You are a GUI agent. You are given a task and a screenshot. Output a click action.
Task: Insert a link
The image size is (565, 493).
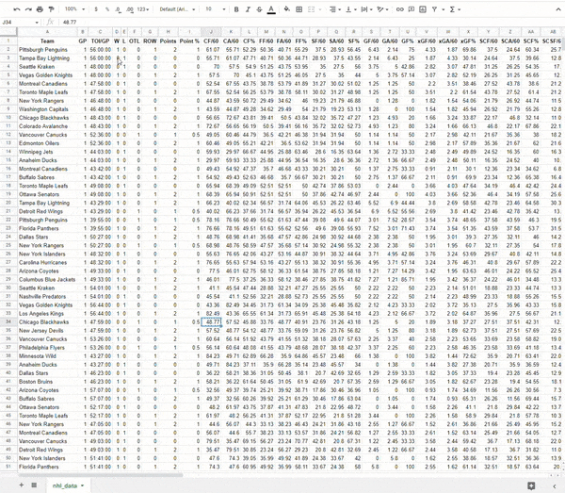pos(399,9)
